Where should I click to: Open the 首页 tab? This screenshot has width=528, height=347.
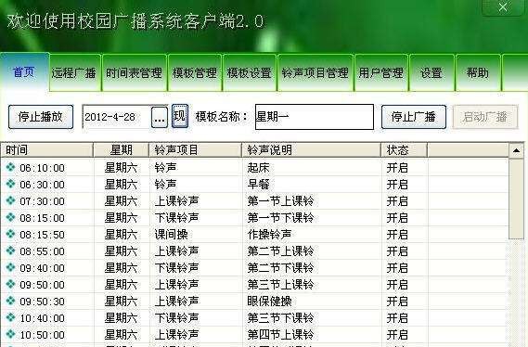coord(24,71)
